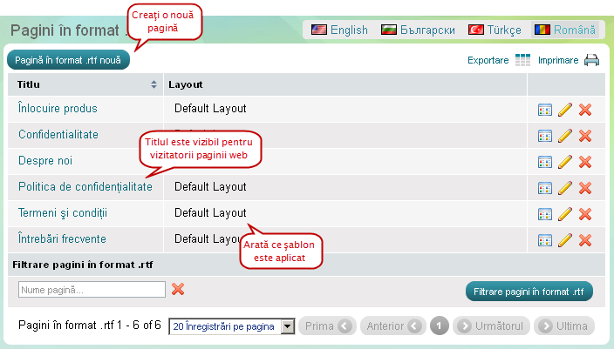Jump to Ultima page in pagination
The image size is (614, 349).
564,326
